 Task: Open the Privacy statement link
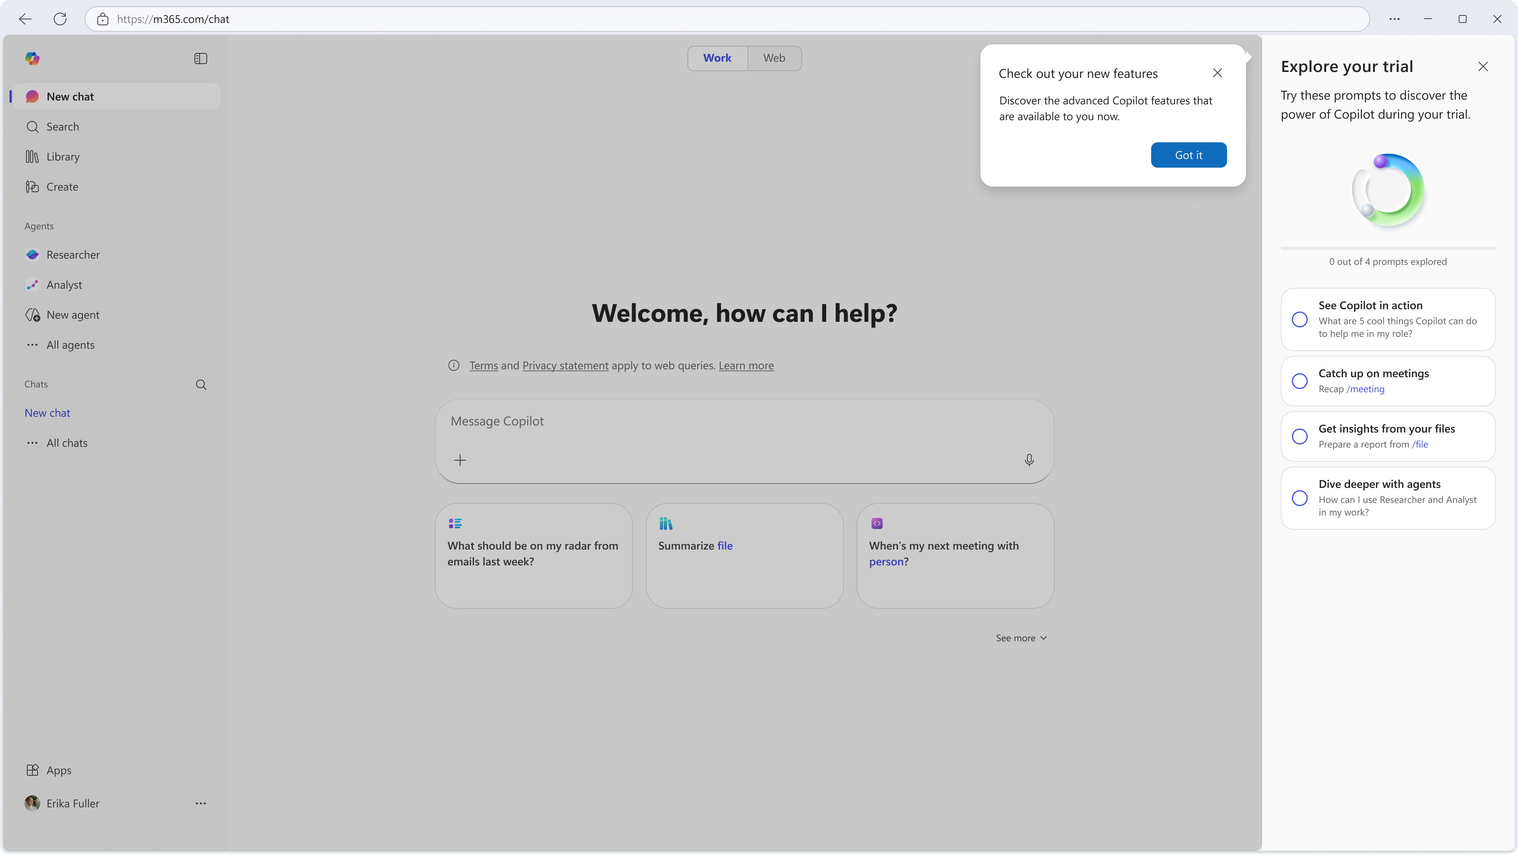pyautogui.click(x=565, y=365)
